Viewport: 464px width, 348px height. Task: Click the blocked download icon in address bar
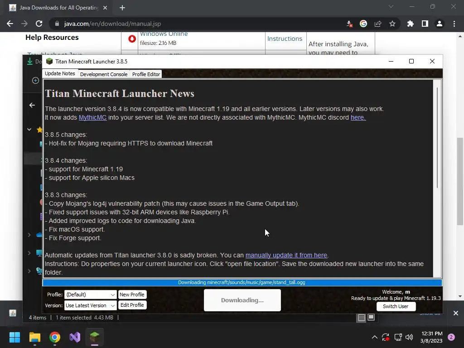coord(349,24)
